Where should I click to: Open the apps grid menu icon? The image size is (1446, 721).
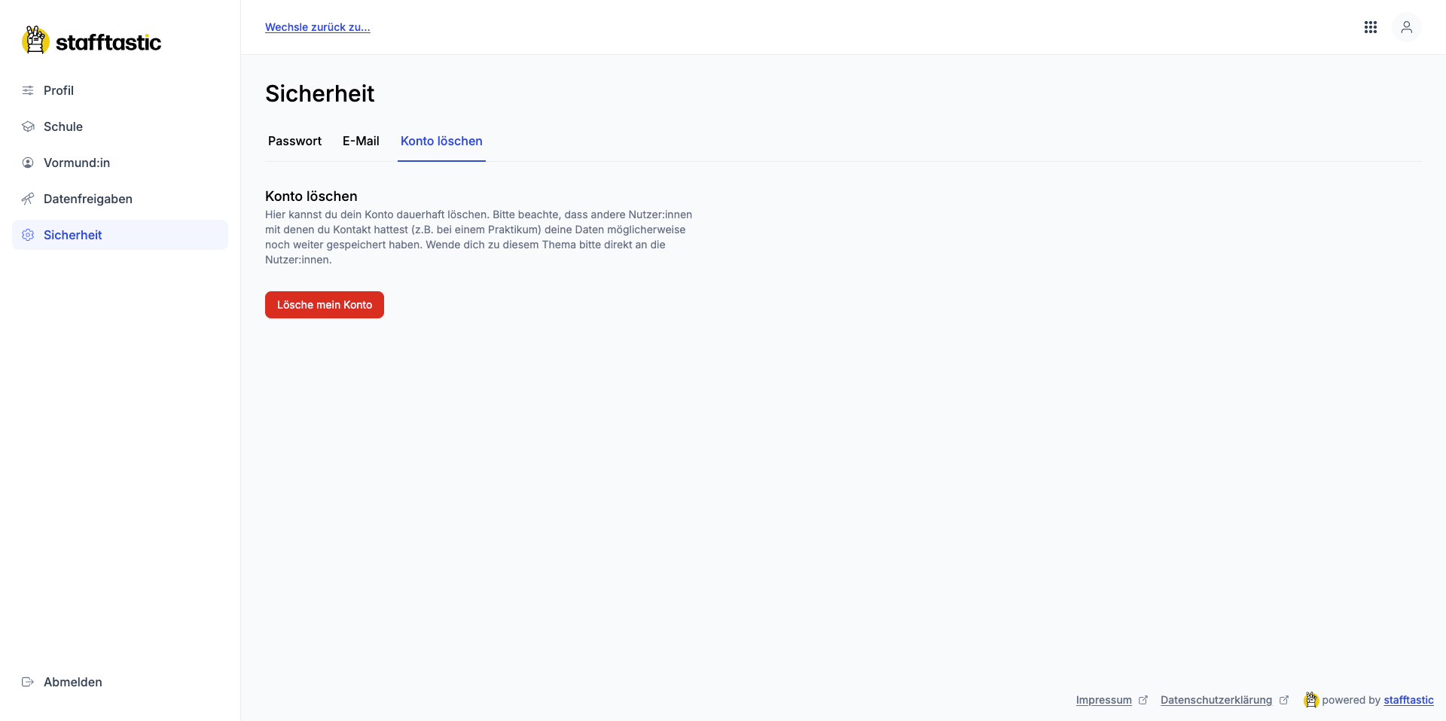1371,27
